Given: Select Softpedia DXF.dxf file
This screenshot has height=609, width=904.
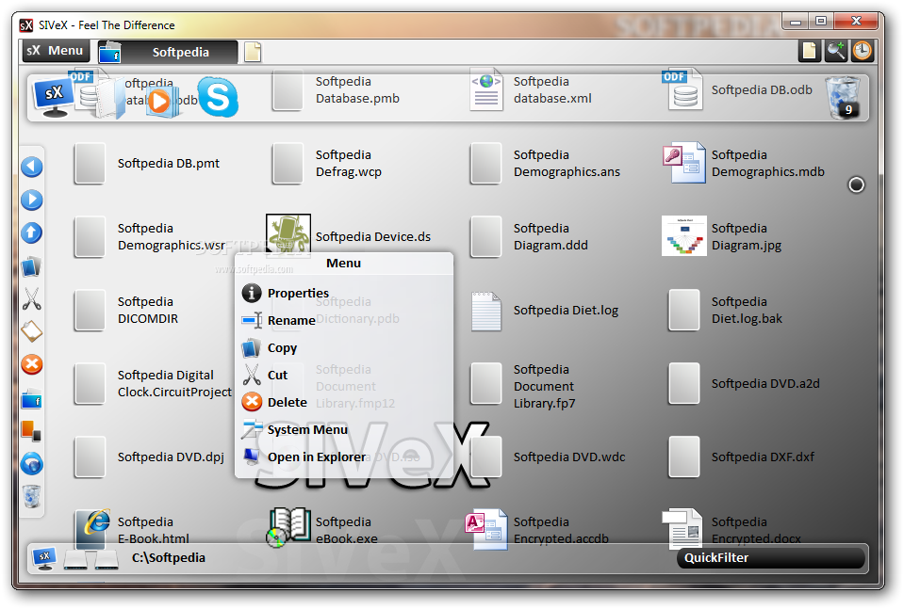Looking at the screenshot, I should tap(742, 457).
